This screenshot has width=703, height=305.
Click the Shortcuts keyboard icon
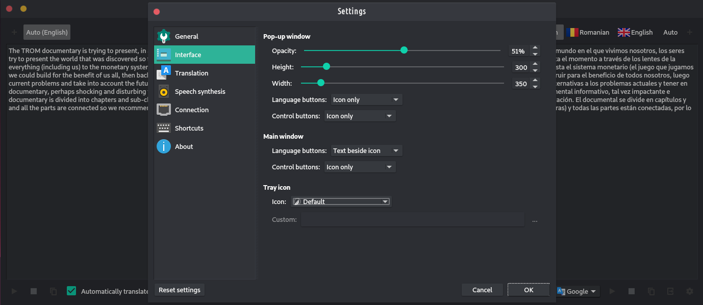click(x=164, y=129)
